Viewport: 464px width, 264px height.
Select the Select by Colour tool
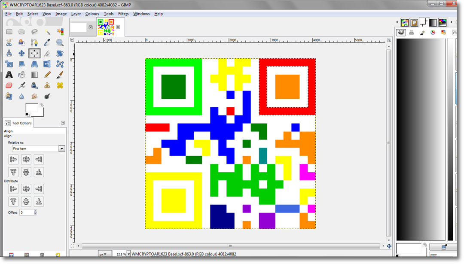(x=60, y=32)
